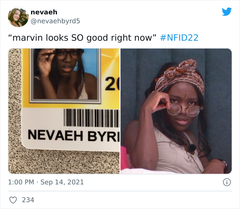This screenshot has height=209, width=240.
Task: Click the patterned headwrap in the right photo
Action: (180, 77)
